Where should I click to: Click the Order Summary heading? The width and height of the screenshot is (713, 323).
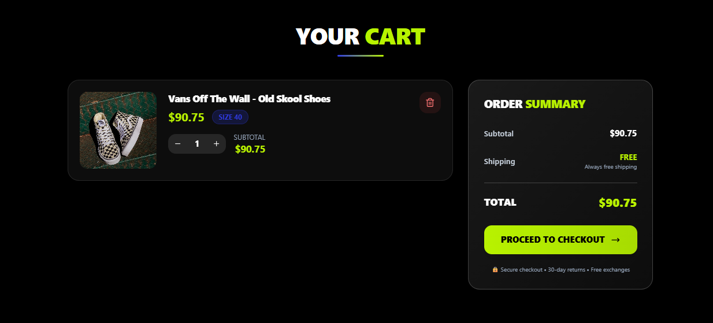[x=534, y=104]
